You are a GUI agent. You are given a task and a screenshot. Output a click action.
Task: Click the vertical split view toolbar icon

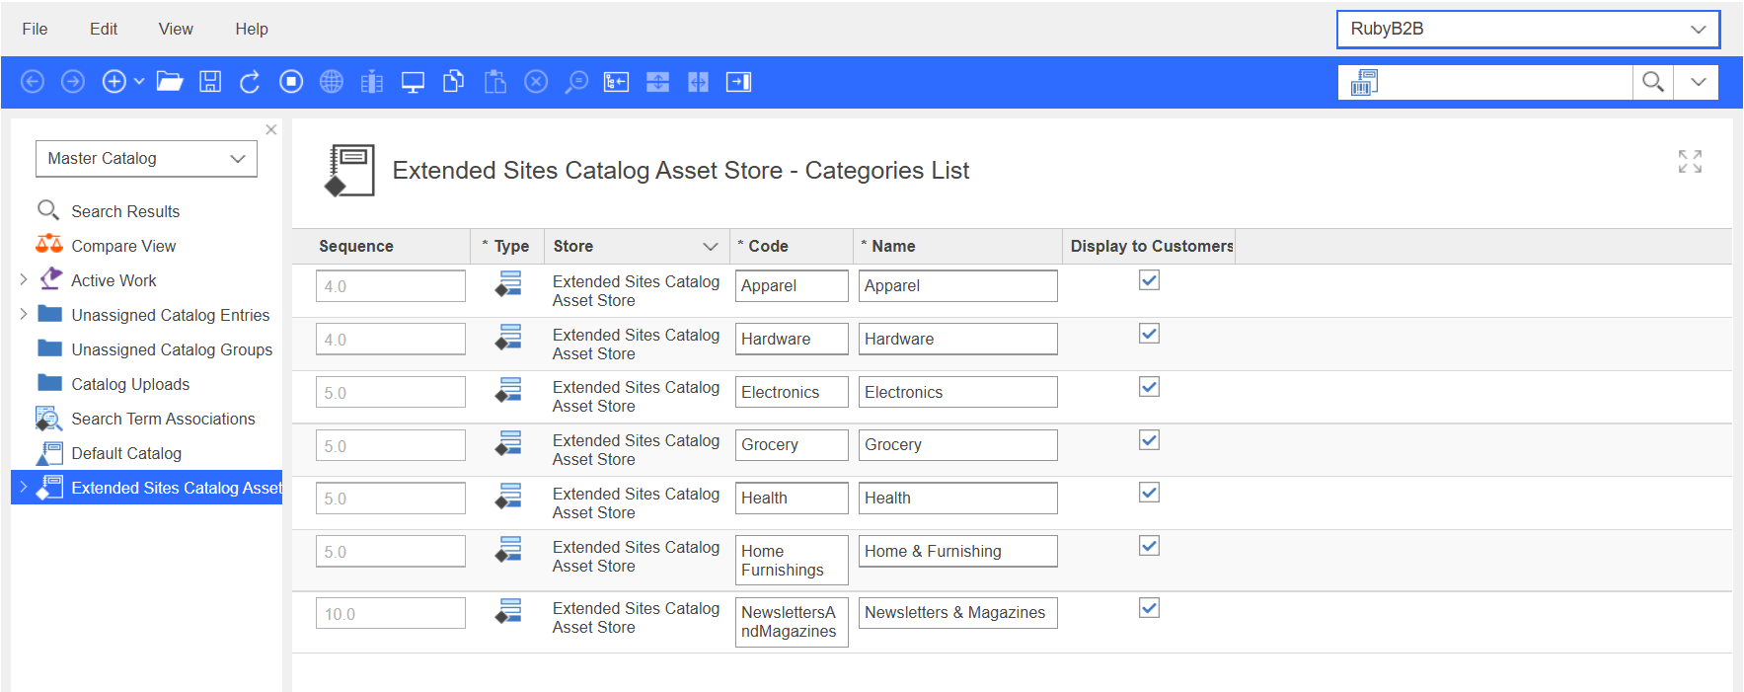click(698, 82)
